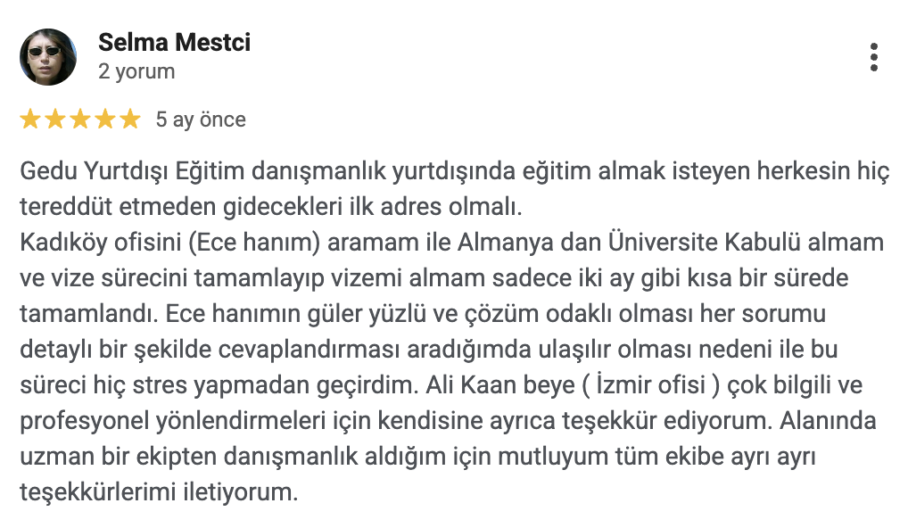
Task: Click the "5 ay önce" timestamp
Action: pos(201,120)
